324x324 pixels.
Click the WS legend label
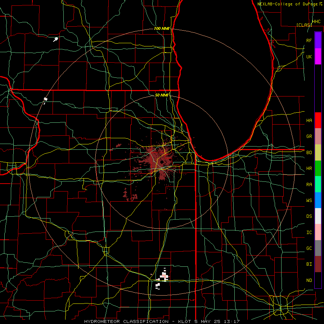click(309, 201)
